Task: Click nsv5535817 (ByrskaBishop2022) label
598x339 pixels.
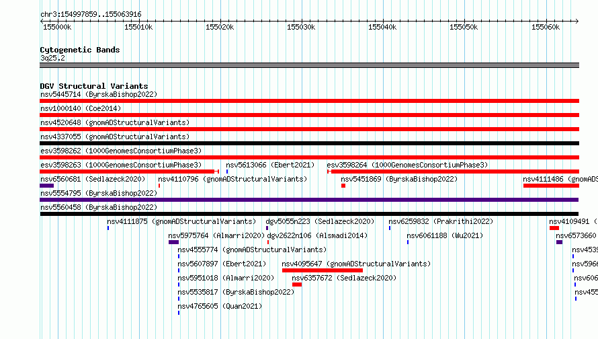Action: point(236,292)
